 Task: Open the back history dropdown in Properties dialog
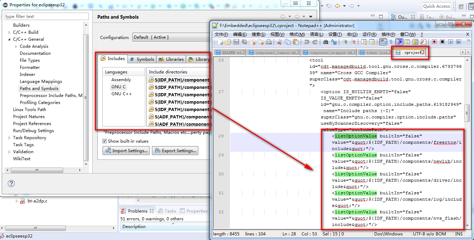(x=290, y=17)
